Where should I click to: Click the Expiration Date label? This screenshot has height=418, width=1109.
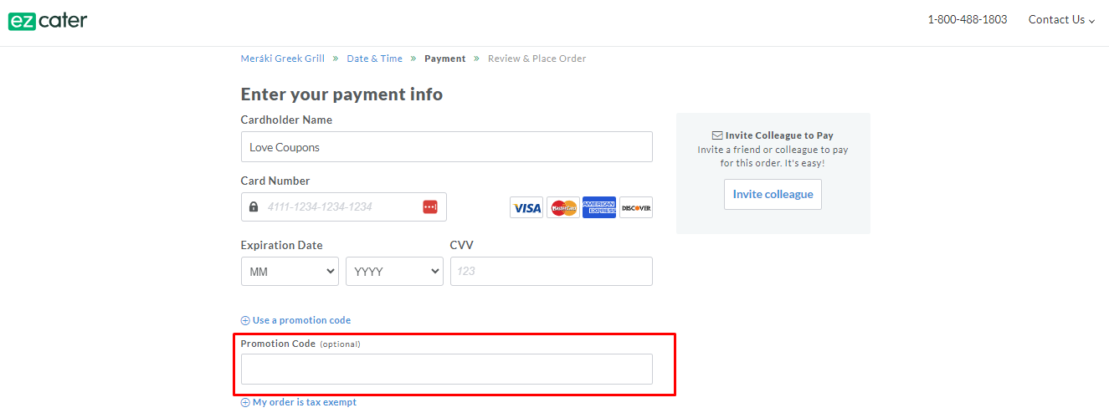[x=282, y=245]
